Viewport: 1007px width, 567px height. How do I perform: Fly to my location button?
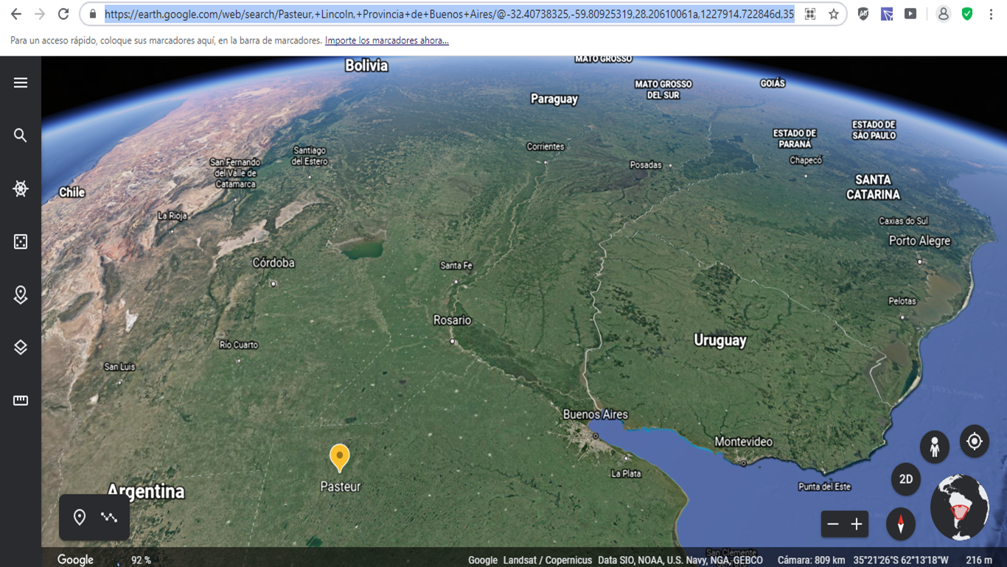pos(975,442)
